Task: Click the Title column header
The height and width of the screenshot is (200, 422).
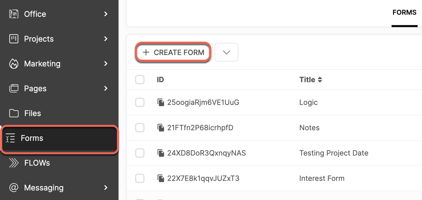Action: click(x=307, y=80)
